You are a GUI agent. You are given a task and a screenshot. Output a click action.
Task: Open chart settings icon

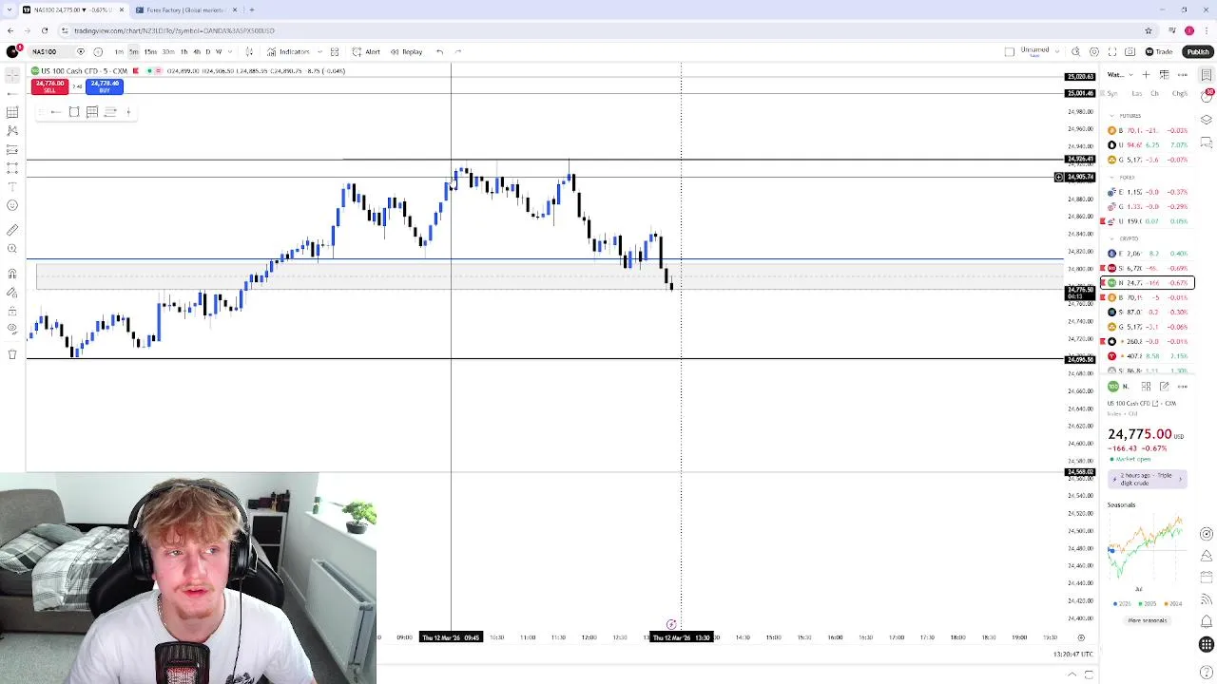coord(1094,51)
